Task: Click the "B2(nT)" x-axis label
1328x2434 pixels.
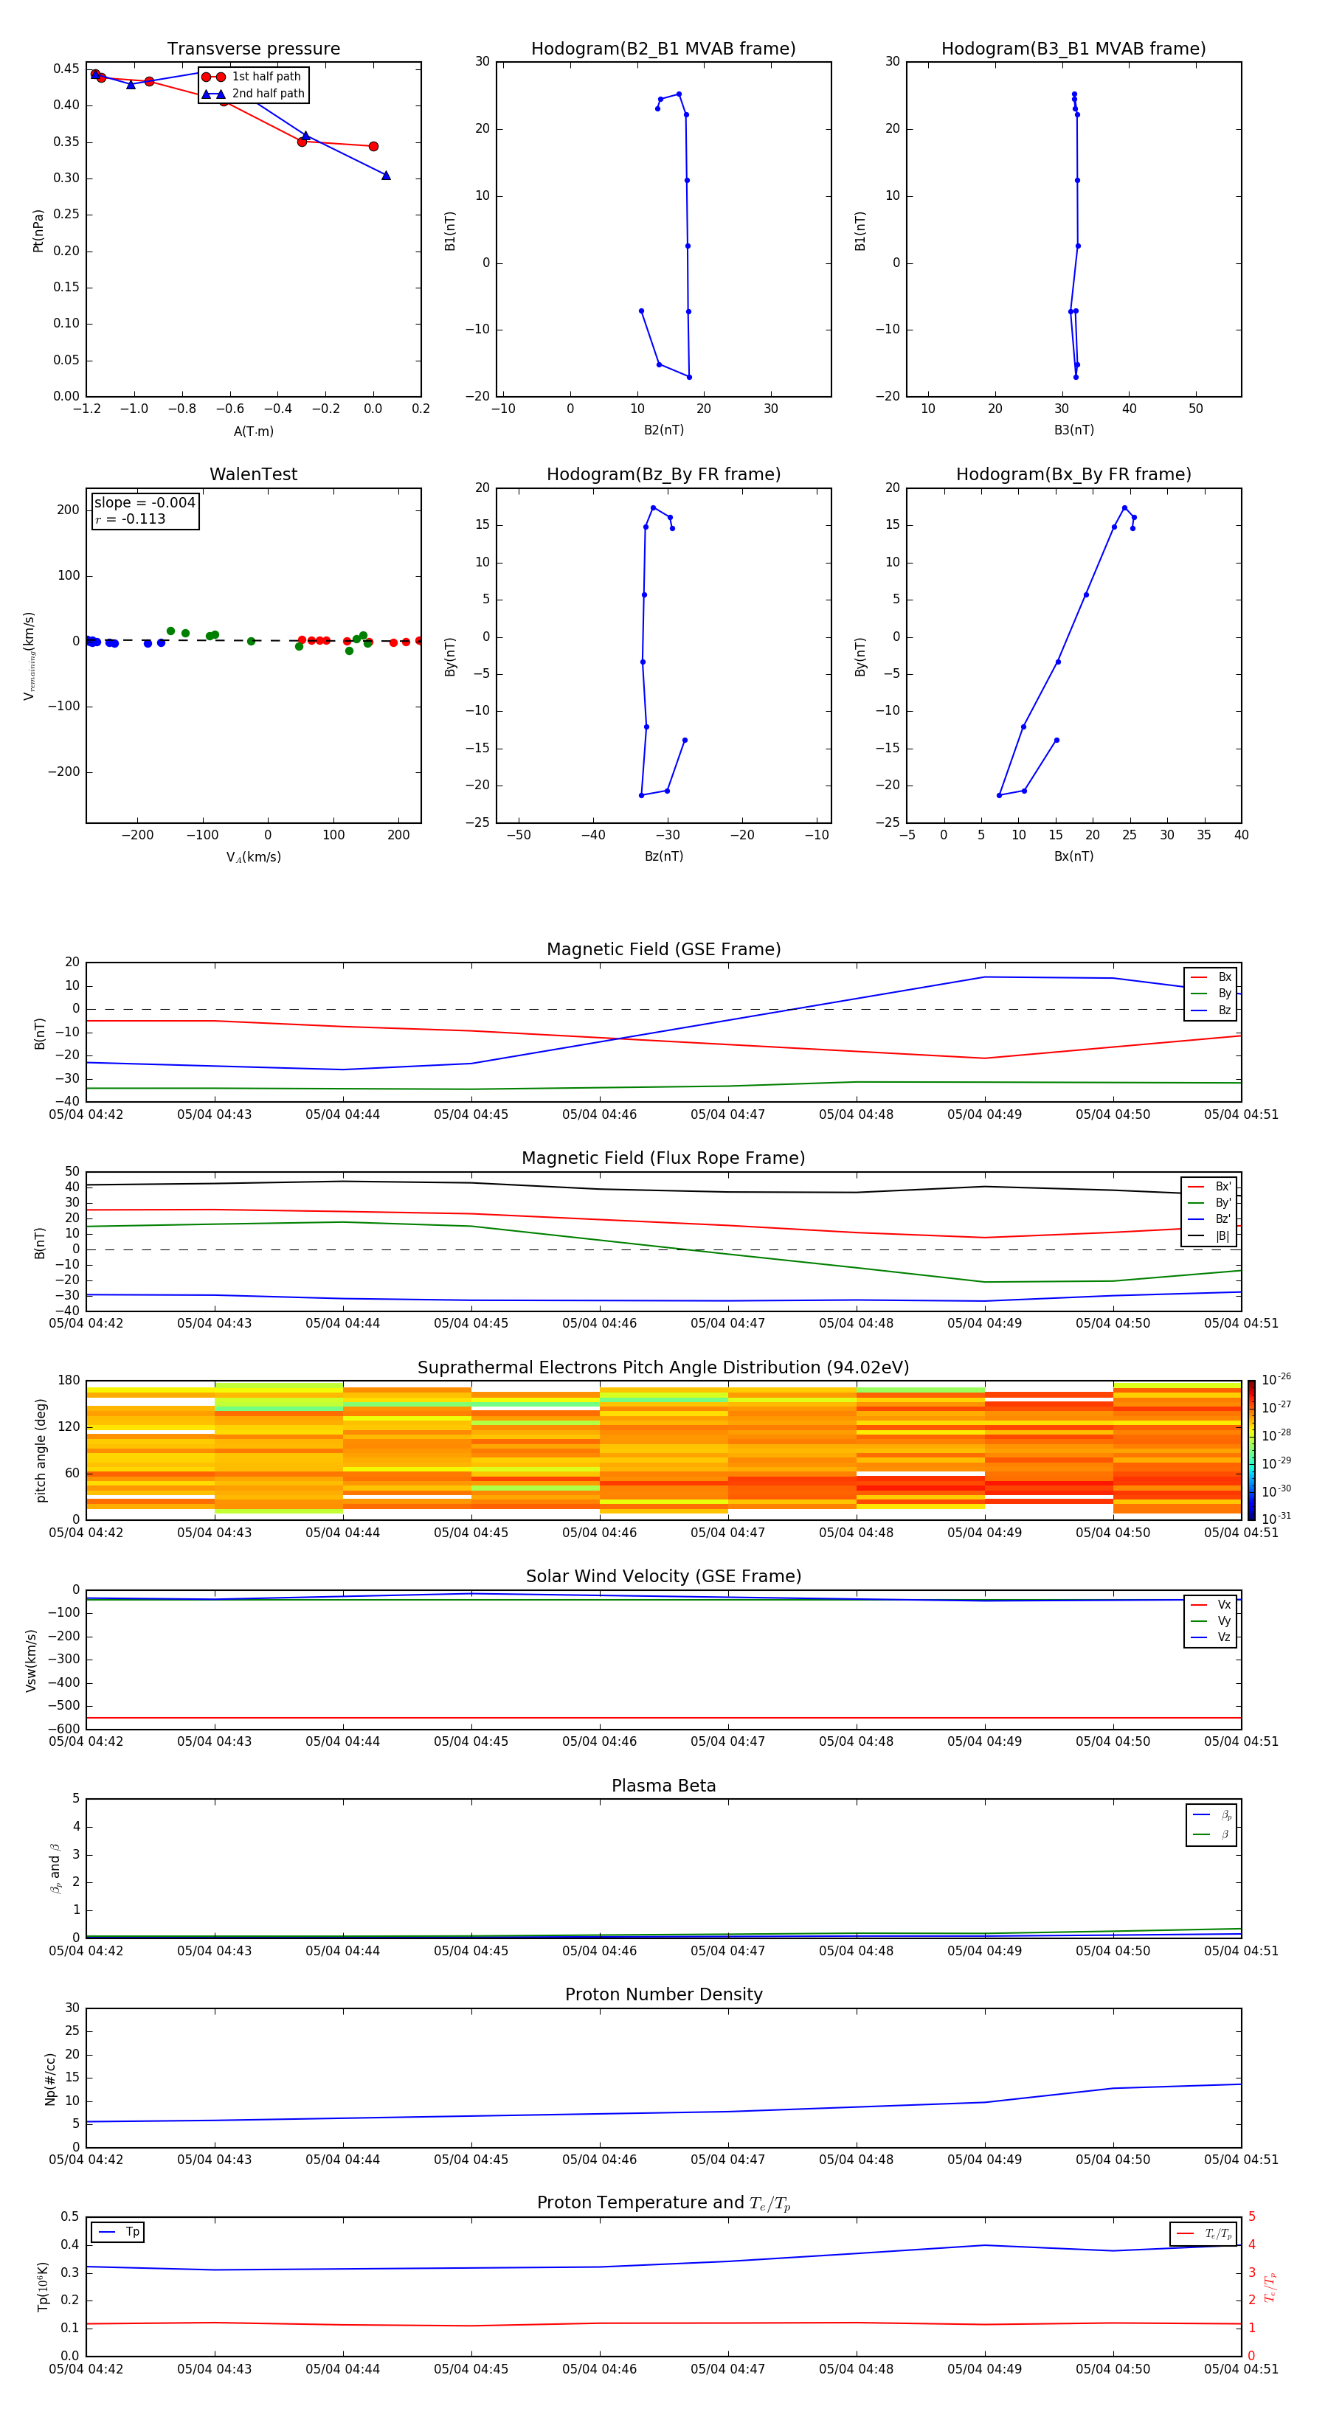Action: pyautogui.click(x=663, y=430)
